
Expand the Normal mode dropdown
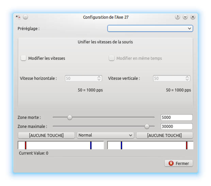[105, 135]
